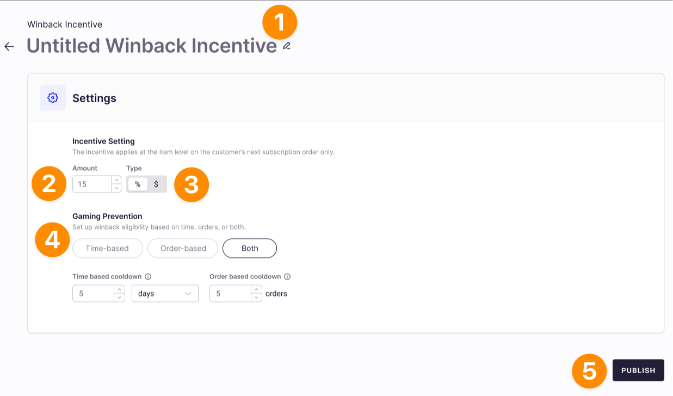Decrement the time based cooldown value
Screen dimensions: 673x396
click(120, 298)
